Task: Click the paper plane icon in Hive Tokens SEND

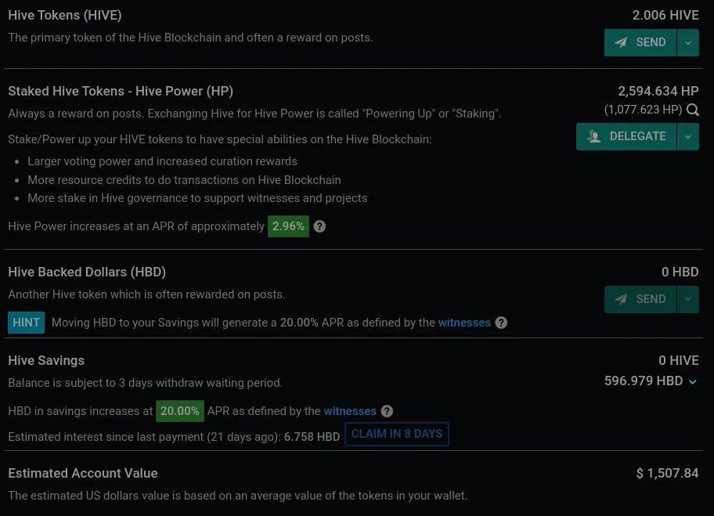Action: [x=621, y=42]
